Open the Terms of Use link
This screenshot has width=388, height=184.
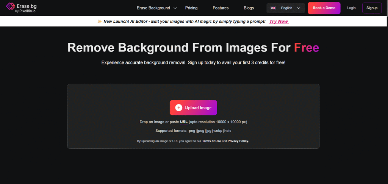pos(211,141)
